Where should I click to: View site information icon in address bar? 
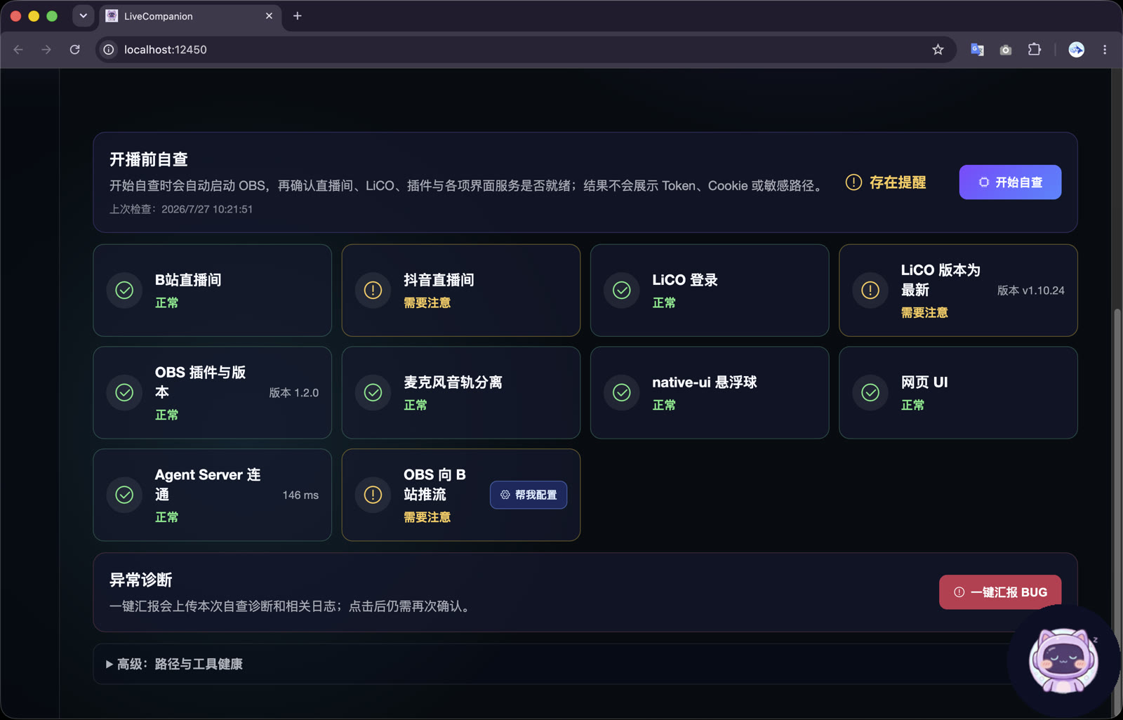pyautogui.click(x=109, y=50)
